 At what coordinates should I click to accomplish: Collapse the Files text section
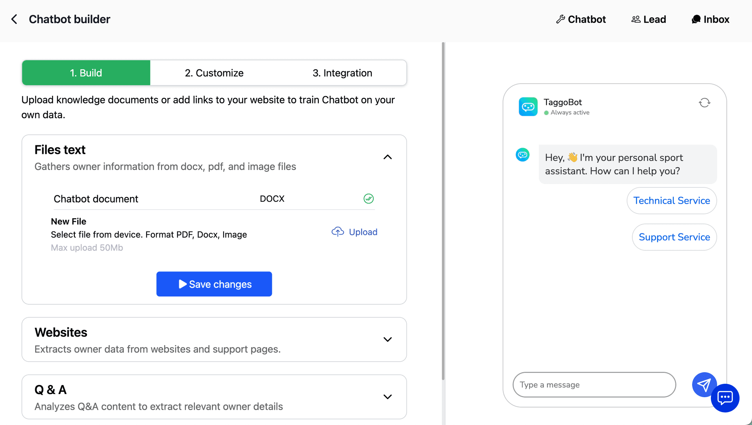click(x=388, y=157)
